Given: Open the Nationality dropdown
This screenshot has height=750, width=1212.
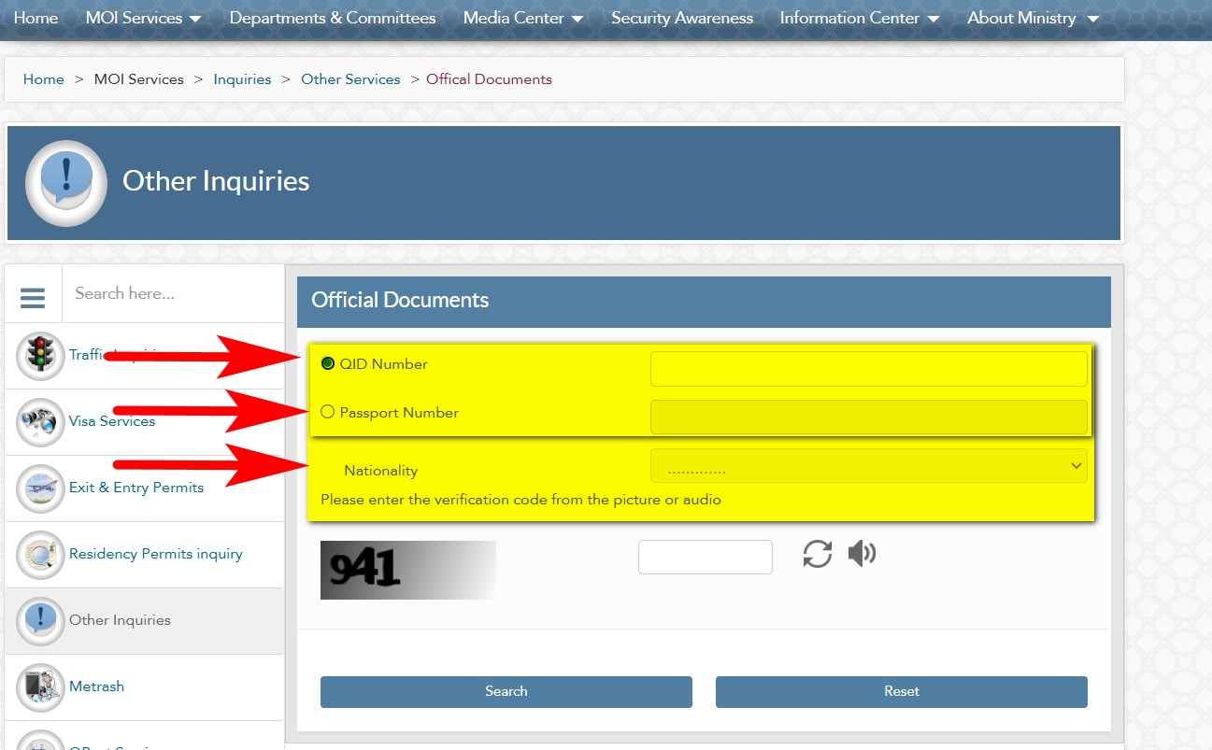Looking at the screenshot, I should coord(868,466).
